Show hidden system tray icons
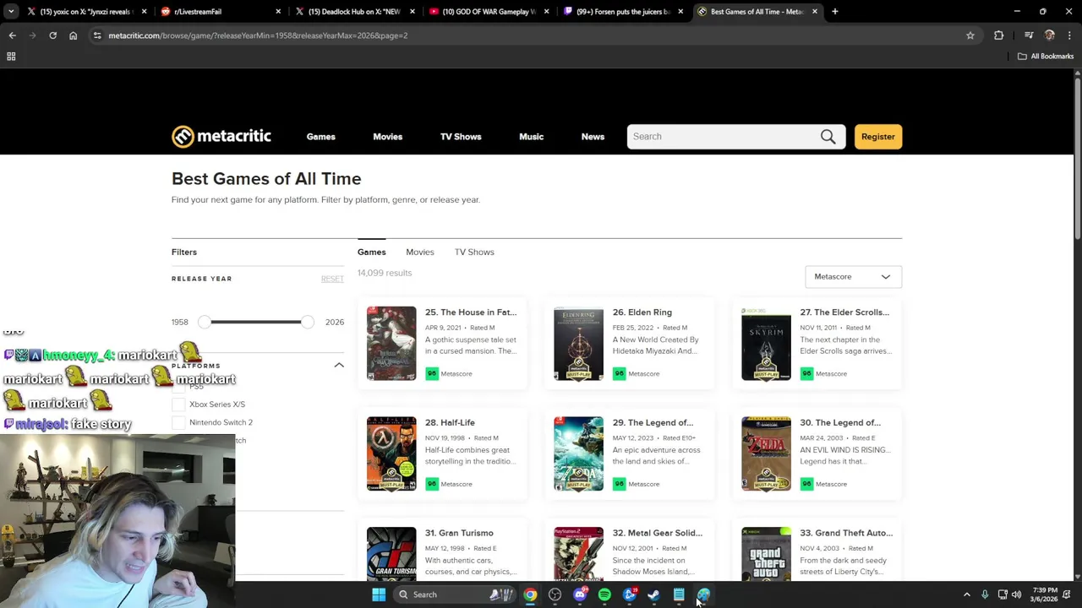 click(967, 594)
